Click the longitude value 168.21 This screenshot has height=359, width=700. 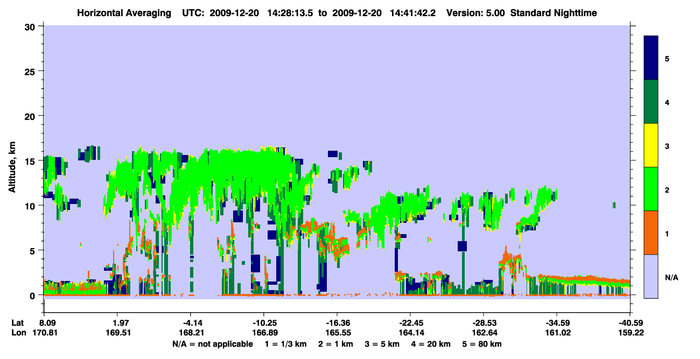(191, 333)
